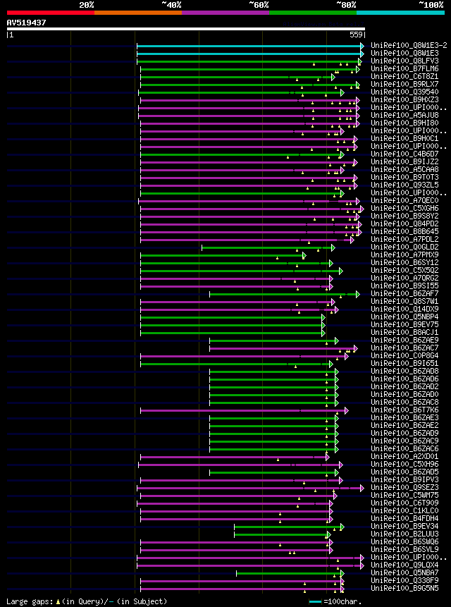Image resolution: width=451 pixels, height=607 pixels.
Task: Open hit UniRef100_Q8W1E3
Action: [x=405, y=54]
